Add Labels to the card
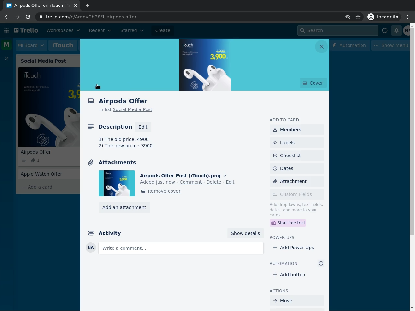The width and height of the screenshot is (415, 311). (297, 143)
